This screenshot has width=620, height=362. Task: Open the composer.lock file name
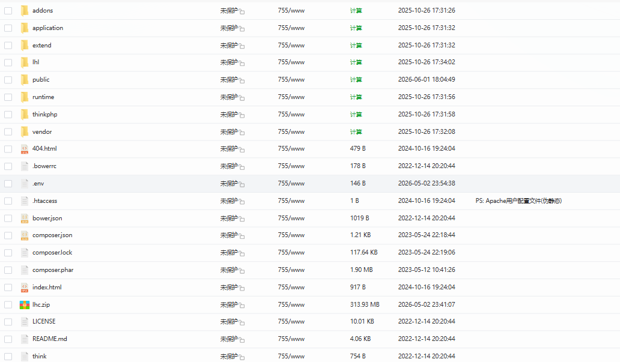tap(52, 253)
